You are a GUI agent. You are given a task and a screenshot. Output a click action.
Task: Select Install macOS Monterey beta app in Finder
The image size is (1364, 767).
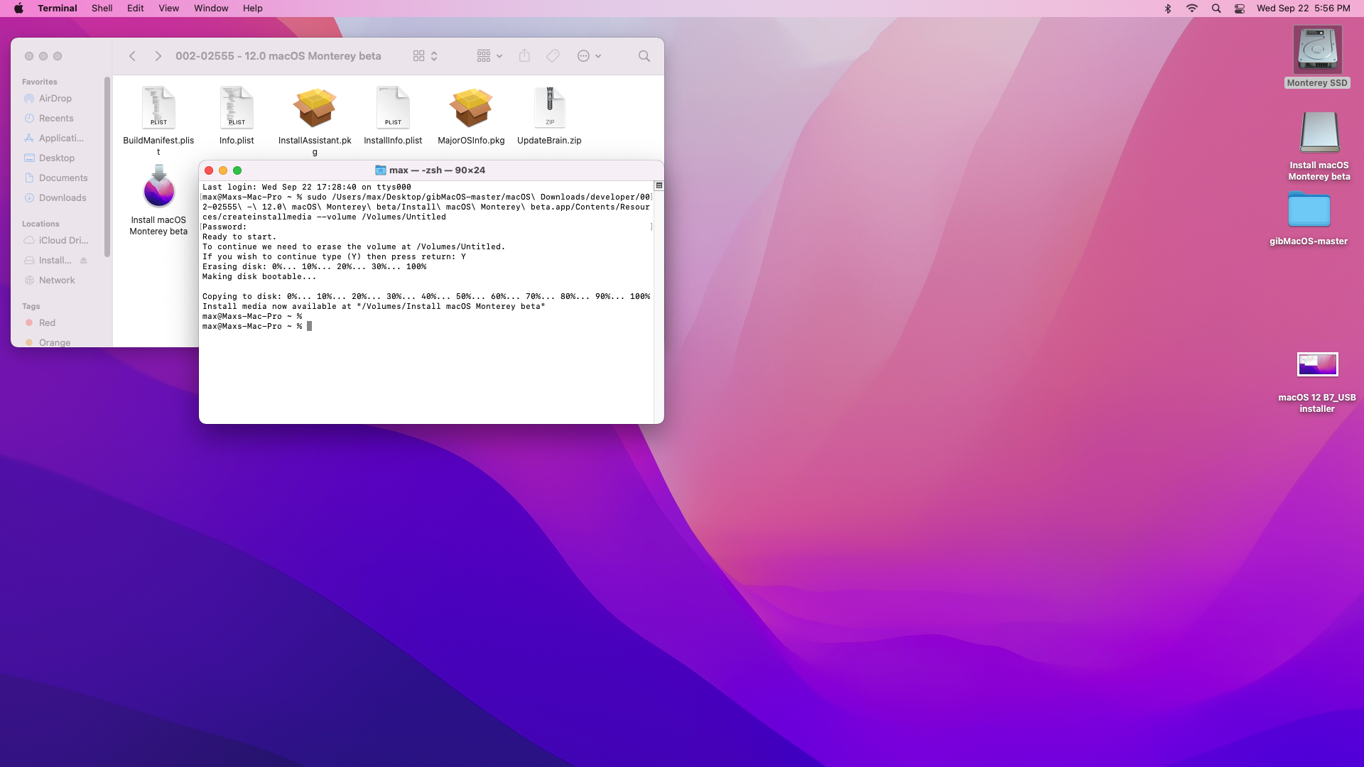[158, 187]
